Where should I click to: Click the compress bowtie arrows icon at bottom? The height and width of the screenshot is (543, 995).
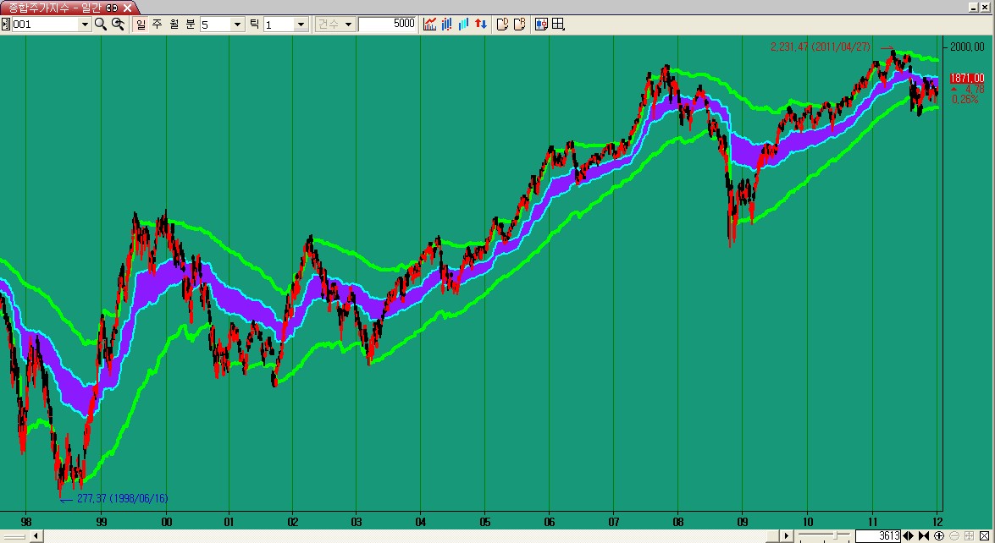tap(924, 536)
